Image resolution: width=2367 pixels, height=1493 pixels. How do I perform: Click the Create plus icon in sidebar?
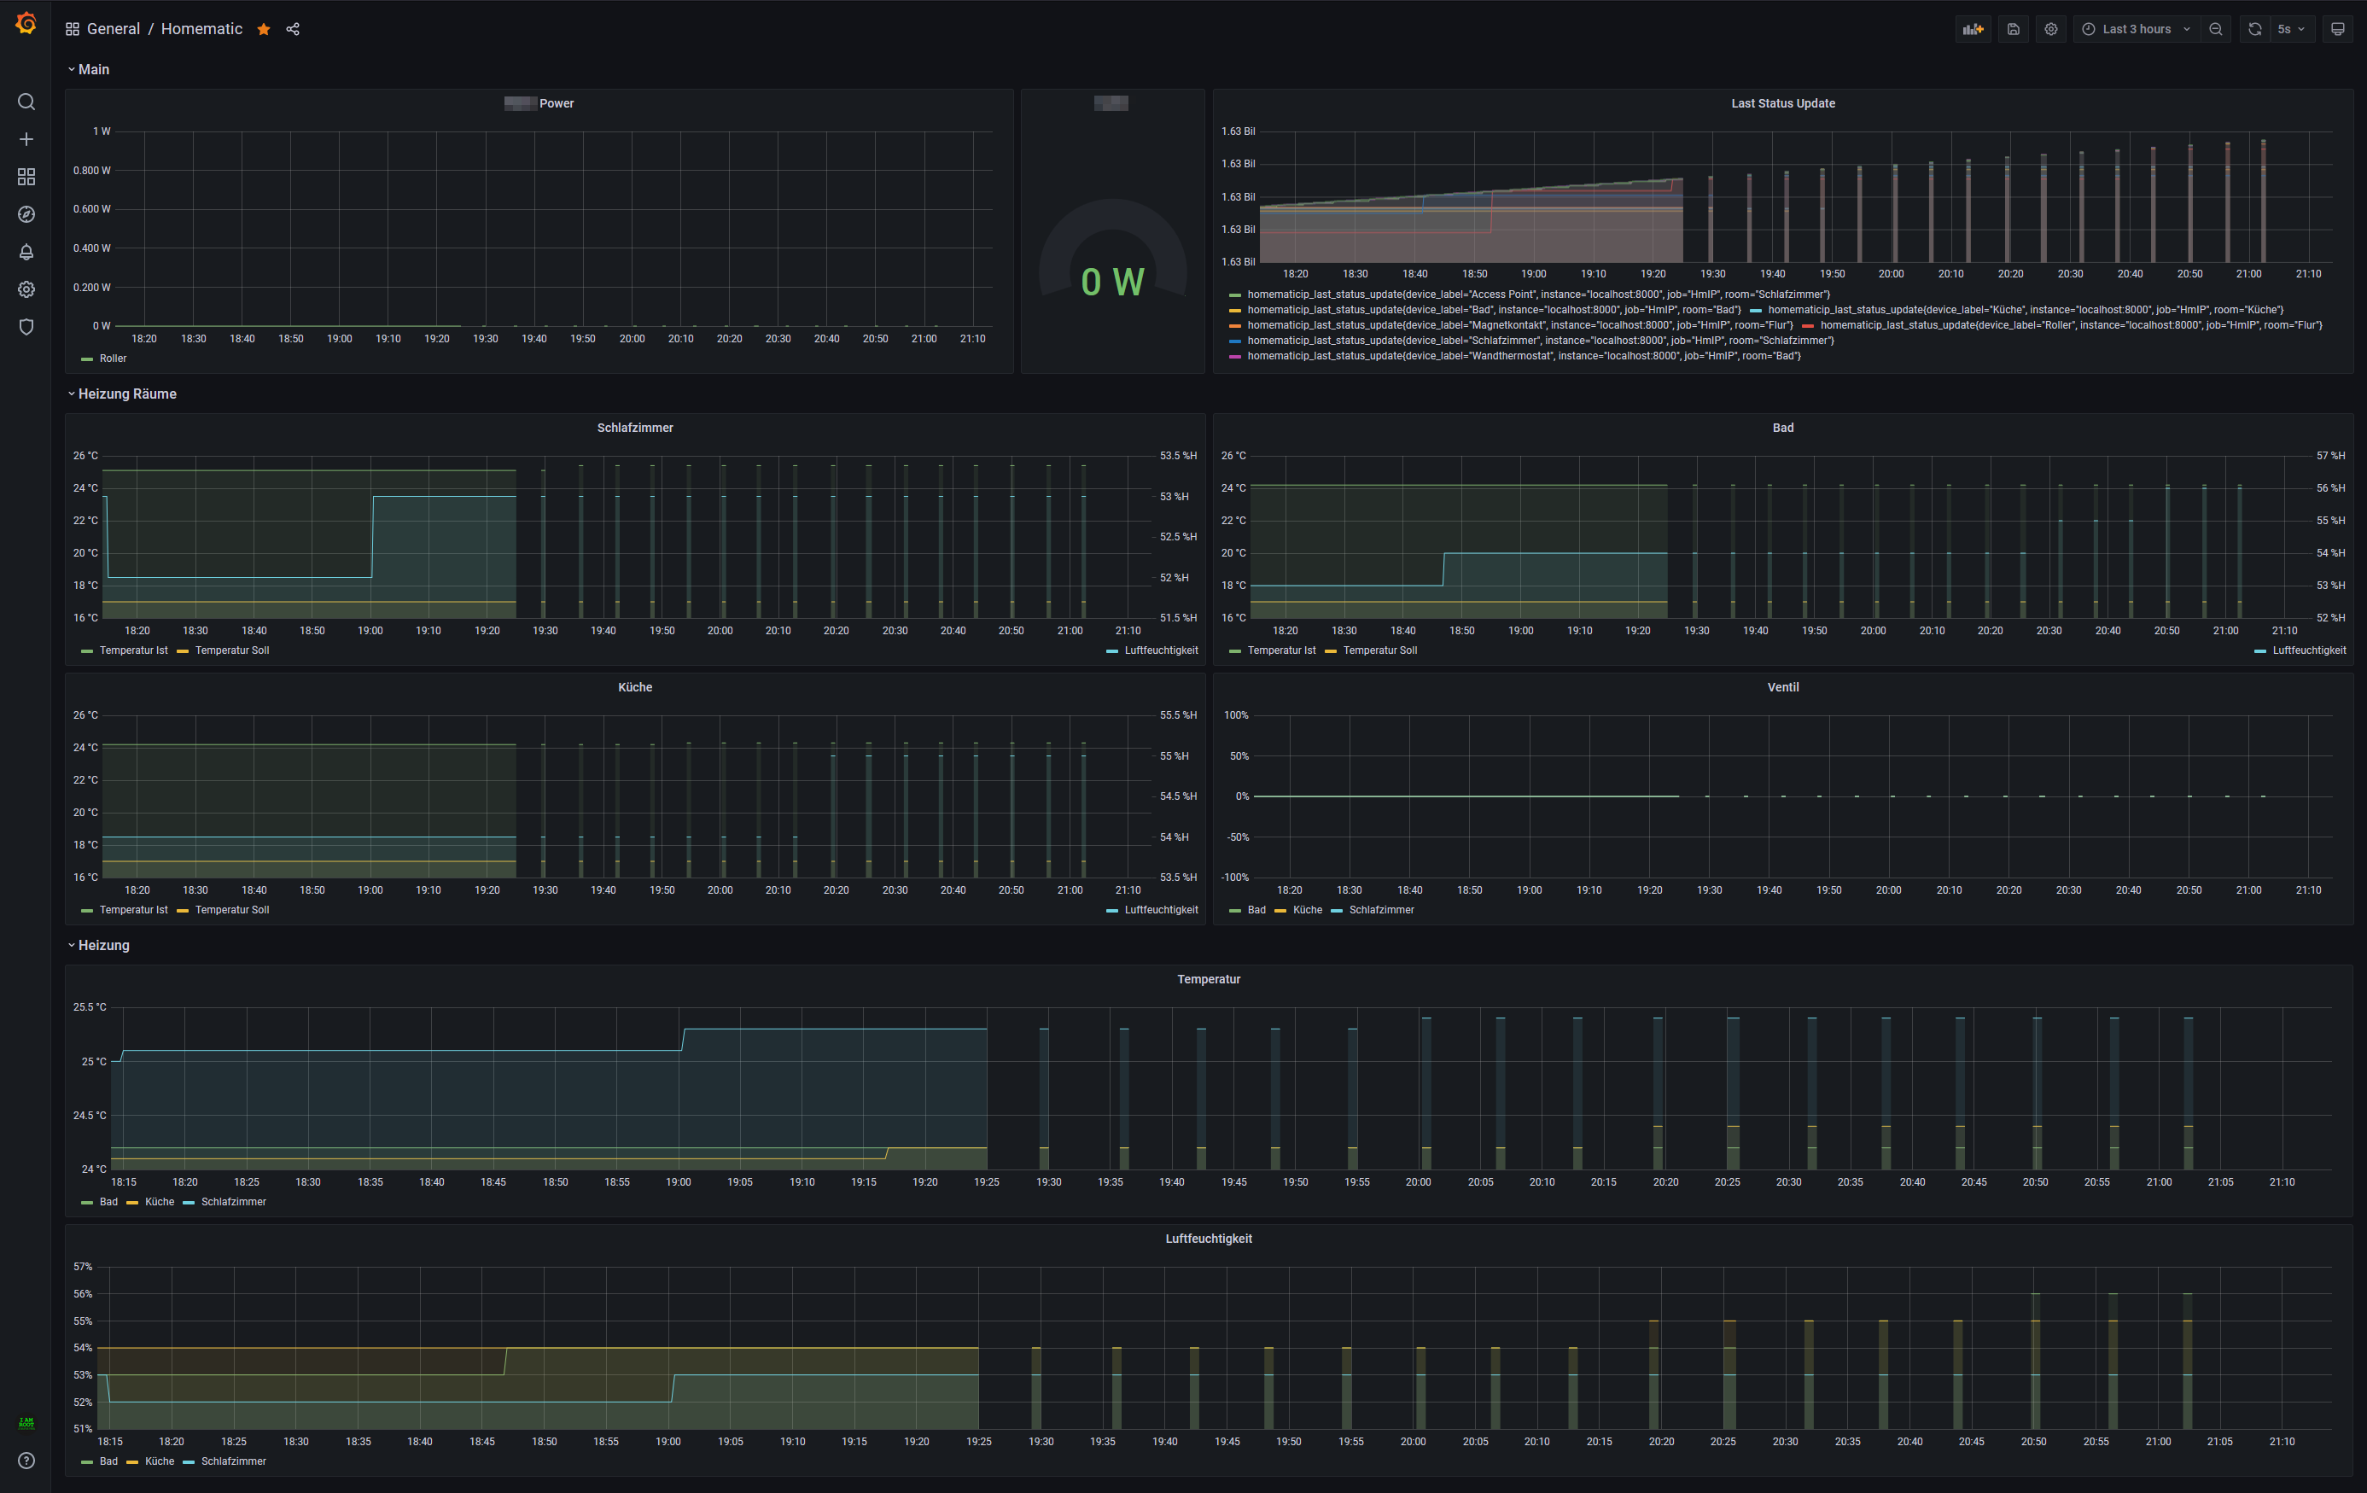[26, 140]
